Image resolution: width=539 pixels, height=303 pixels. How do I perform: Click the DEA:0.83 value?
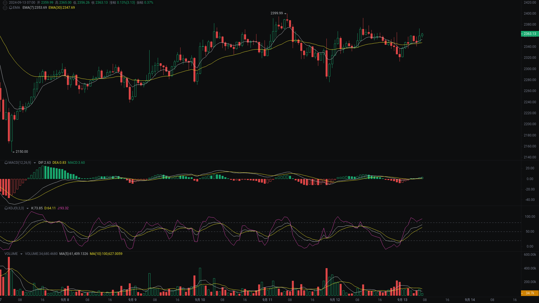(x=59, y=163)
